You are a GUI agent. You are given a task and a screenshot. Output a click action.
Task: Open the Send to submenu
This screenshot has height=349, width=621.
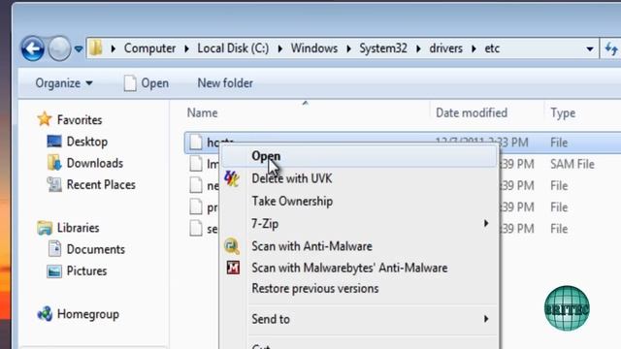coord(358,319)
